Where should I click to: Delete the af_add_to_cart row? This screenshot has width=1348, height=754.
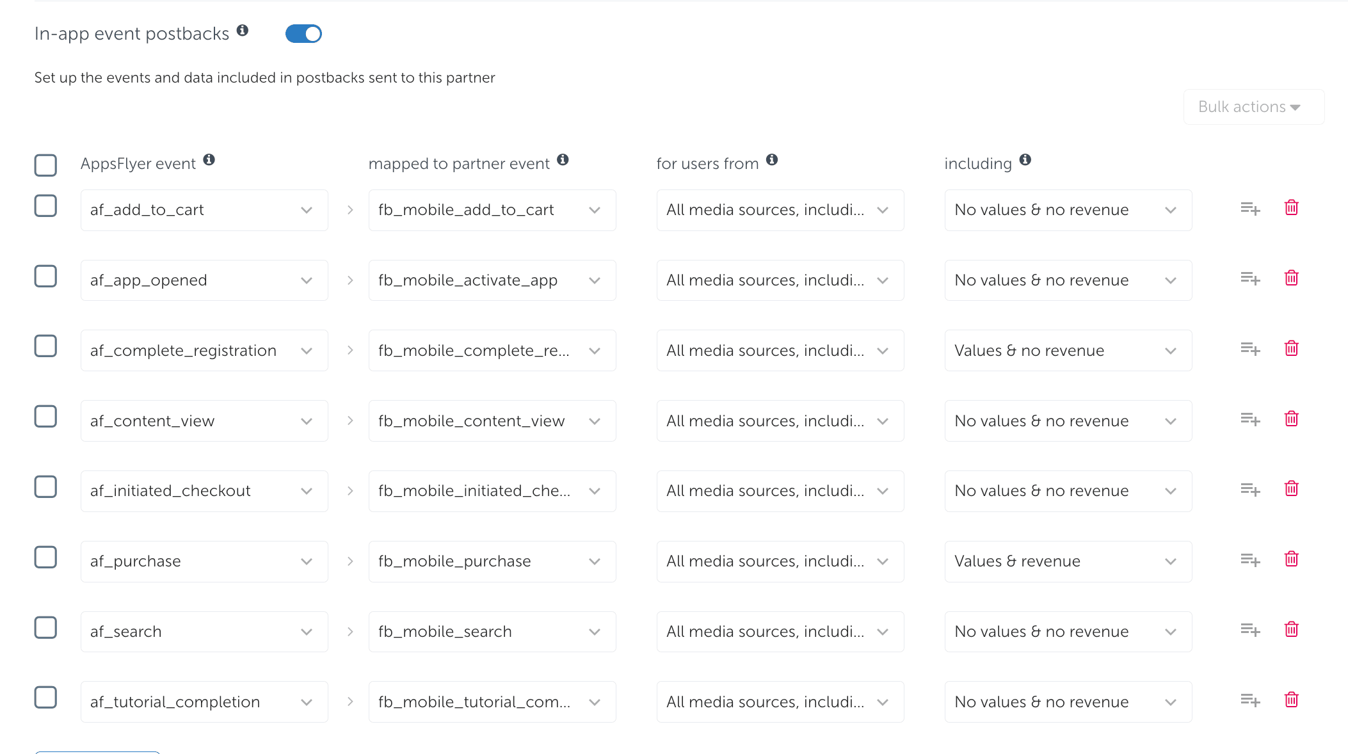1292,207
